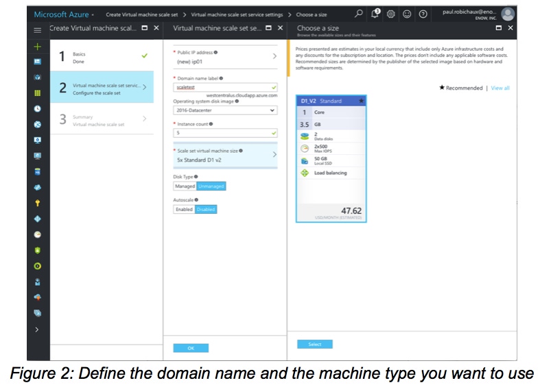Viewport: 551px width, 385px height.
Task: Click the OK button
Action: (191, 348)
